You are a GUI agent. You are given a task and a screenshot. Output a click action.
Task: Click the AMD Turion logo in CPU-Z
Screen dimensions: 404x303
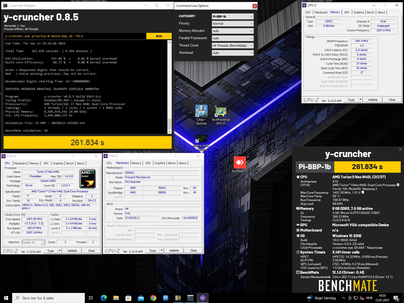88,179
